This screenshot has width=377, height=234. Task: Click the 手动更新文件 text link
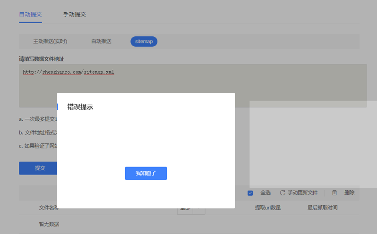click(x=302, y=193)
